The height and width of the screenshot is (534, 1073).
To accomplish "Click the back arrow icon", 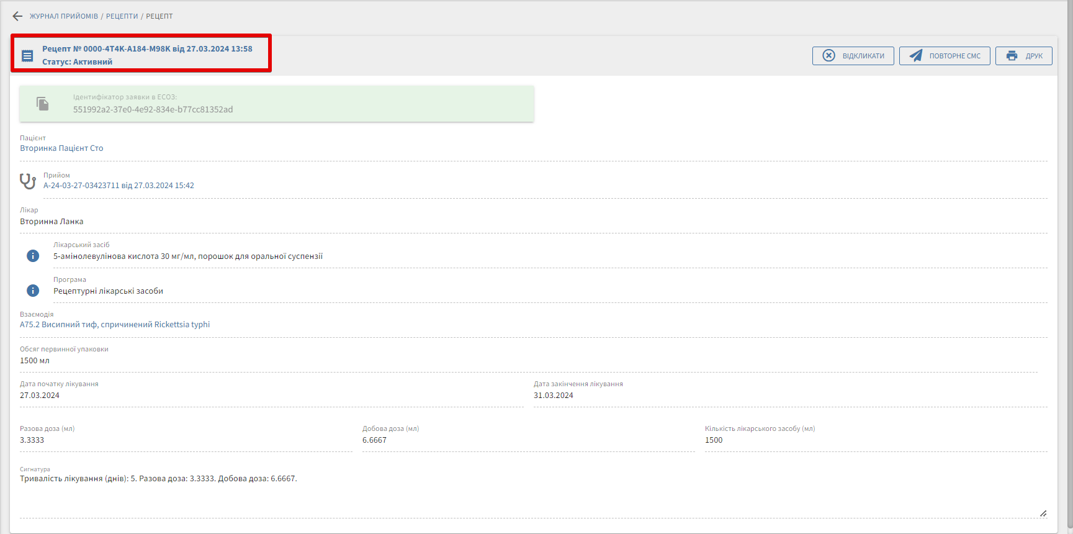I will point(17,16).
